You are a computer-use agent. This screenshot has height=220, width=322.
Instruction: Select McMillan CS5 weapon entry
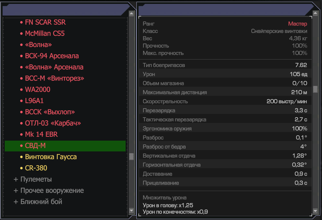pyautogui.click(x=45, y=34)
